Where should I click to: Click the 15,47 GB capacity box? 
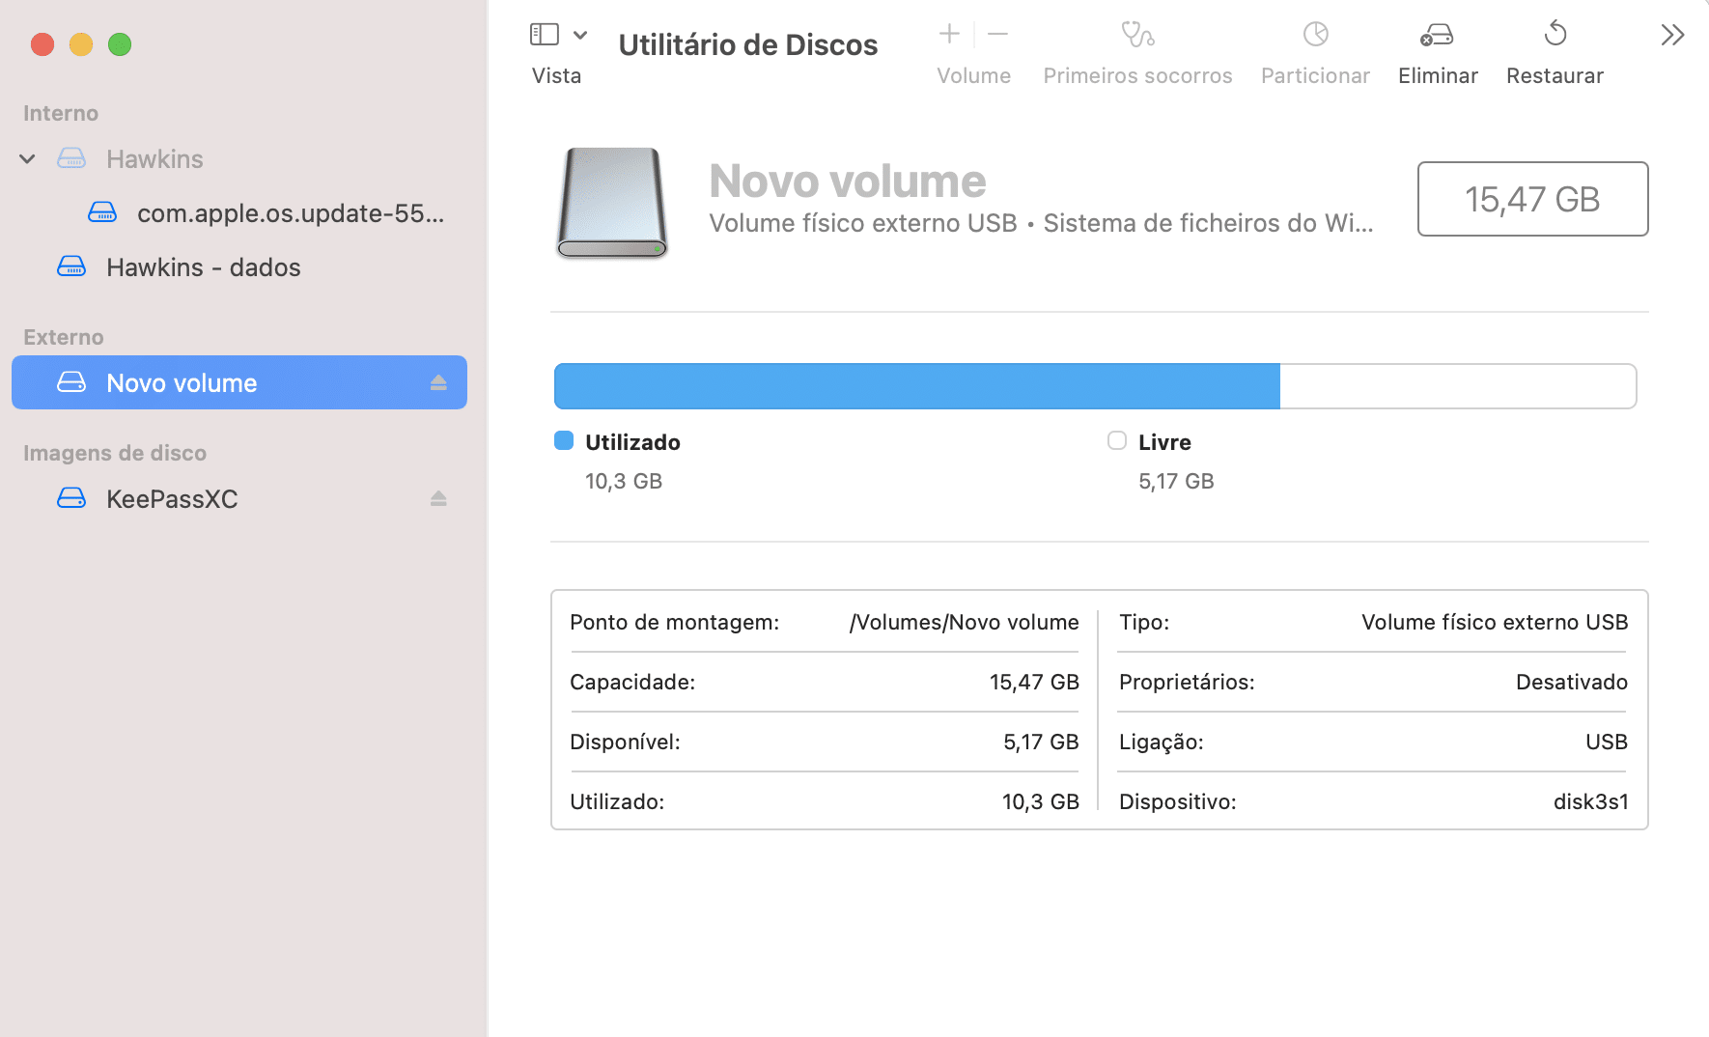pos(1532,199)
